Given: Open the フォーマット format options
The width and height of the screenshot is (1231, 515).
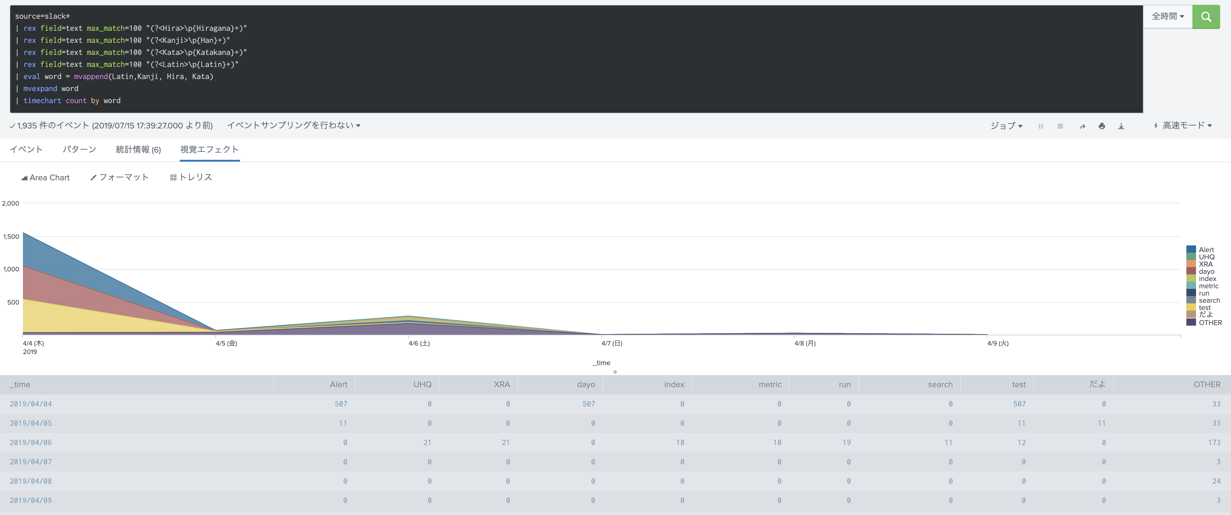Looking at the screenshot, I should tap(119, 178).
